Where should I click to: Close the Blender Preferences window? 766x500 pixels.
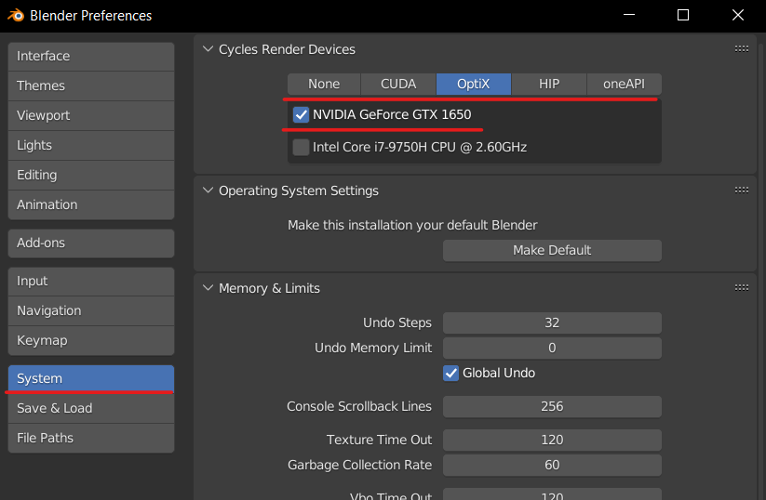[738, 15]
